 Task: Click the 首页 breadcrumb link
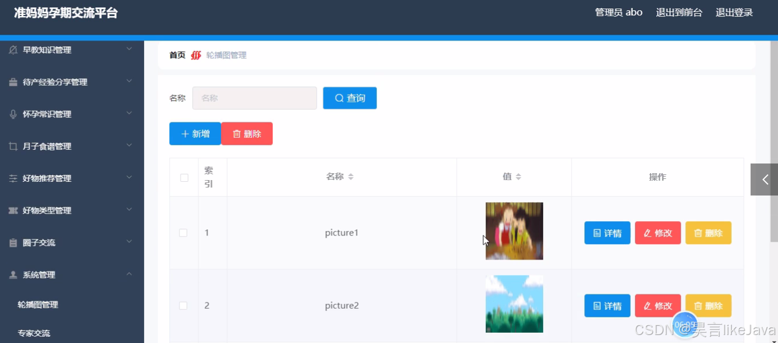point(177,55)
